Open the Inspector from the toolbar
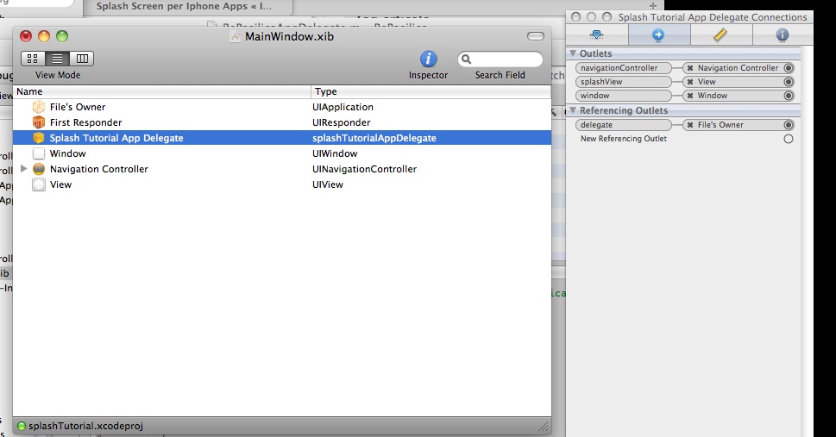This screenshot has width=836, height=437. 428,59
